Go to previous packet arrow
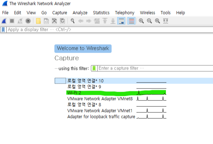The height and width of the screenshot is (144, 213). [81, 21]
